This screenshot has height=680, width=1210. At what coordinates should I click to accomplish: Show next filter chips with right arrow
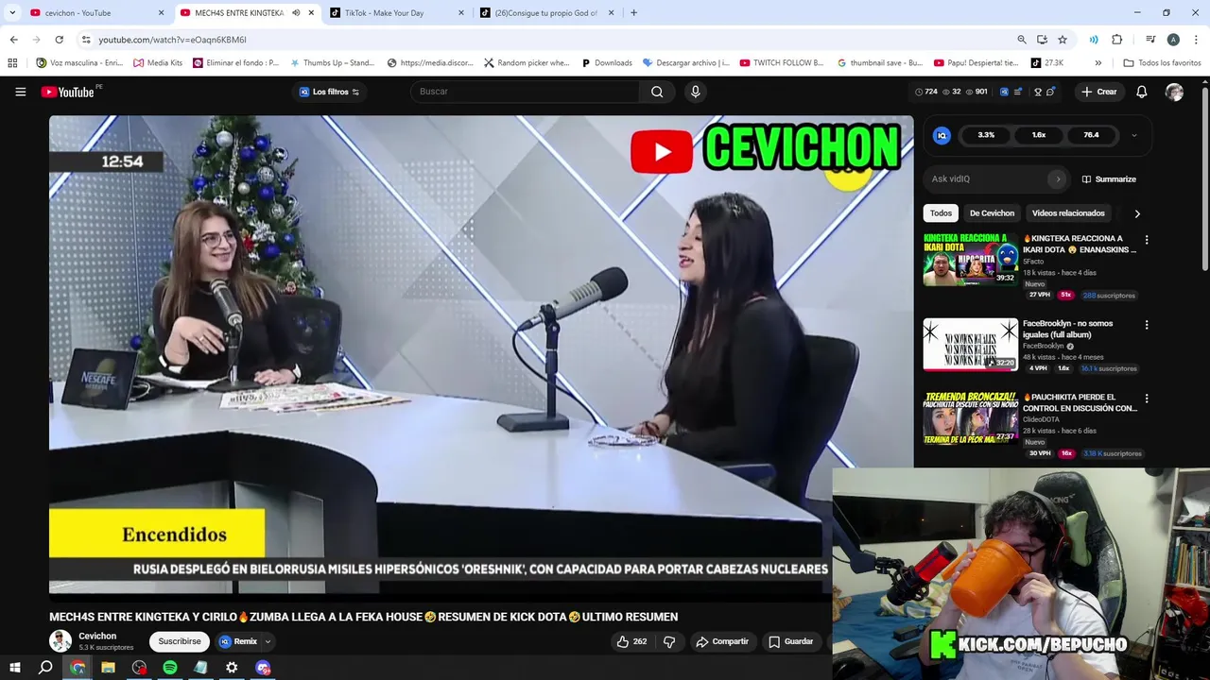[1137, 213]
